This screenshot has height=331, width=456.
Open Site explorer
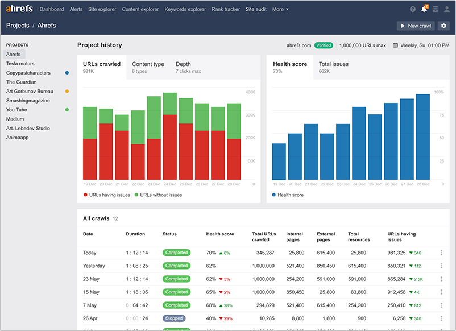[x=102, y=9]
